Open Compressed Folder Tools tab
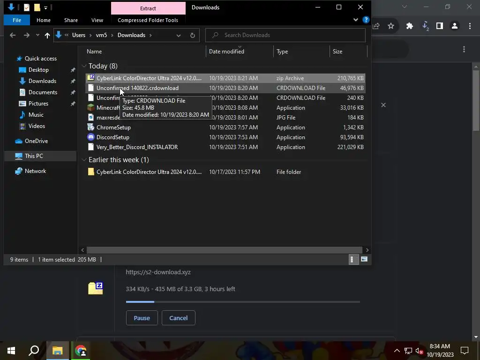Image resolution: width=480 pixels, height=360 pixels. [x=148, y=20]
